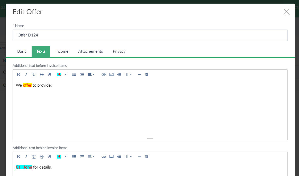This screenshot has width=299, height=176.
Task: Apply bold in the before-items editor
Action: [18, 74]
